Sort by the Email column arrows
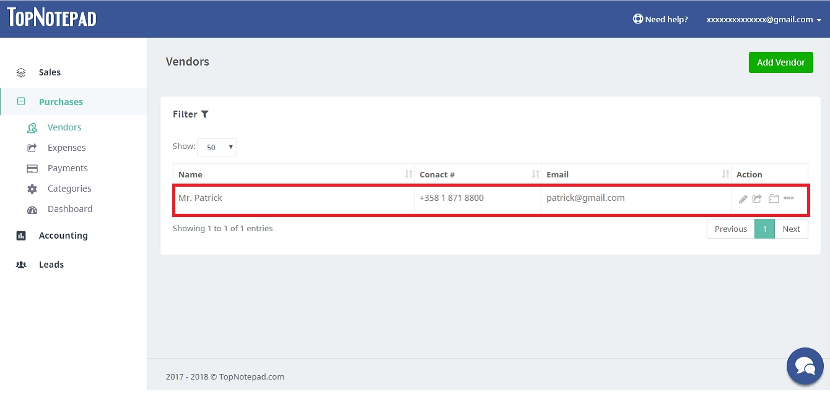The height and width of the screenshot is (408, 830). pos(725,175)
